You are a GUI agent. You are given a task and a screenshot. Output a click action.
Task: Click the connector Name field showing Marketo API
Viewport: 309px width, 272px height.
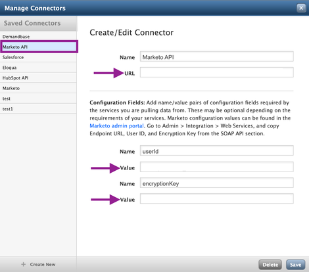(x=217, y=57)
